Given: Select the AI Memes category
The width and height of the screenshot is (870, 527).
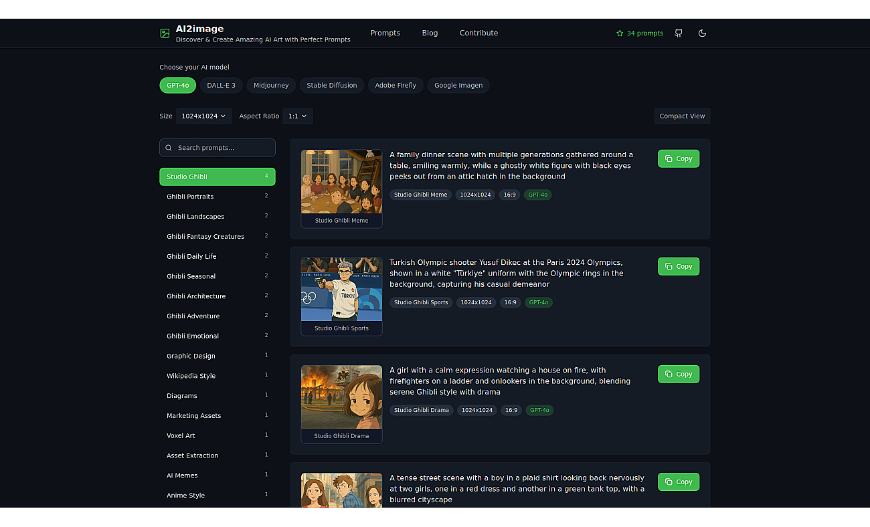Looking at the screenshot, I should (x=217, y=476).
